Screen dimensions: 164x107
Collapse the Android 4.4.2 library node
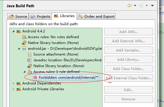[13, 31]
